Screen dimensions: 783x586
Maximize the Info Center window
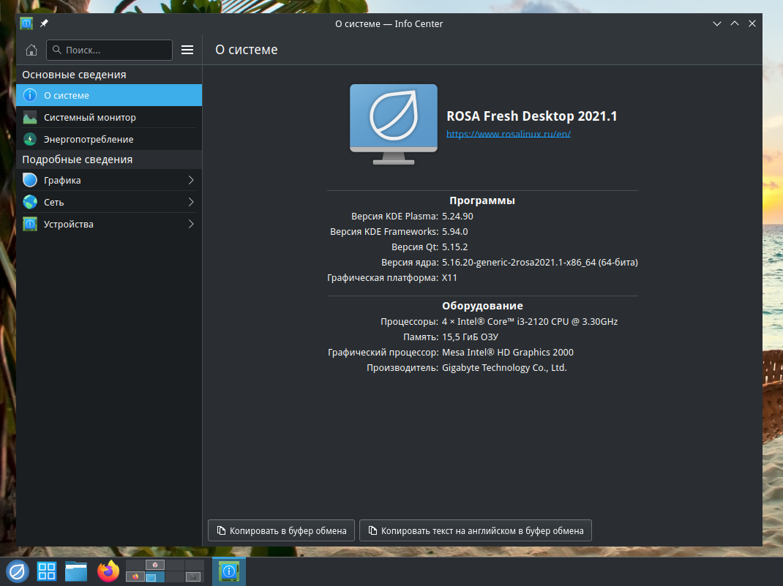[735, 23]
